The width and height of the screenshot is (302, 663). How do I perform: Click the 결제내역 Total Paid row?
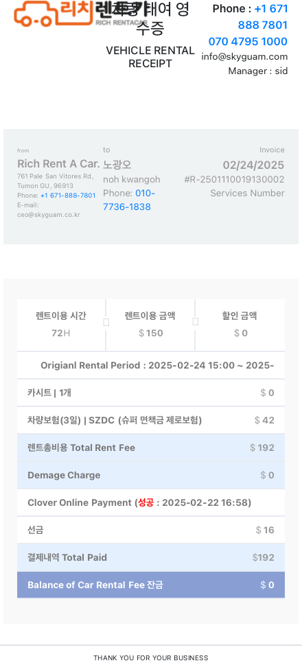[151, 558]
